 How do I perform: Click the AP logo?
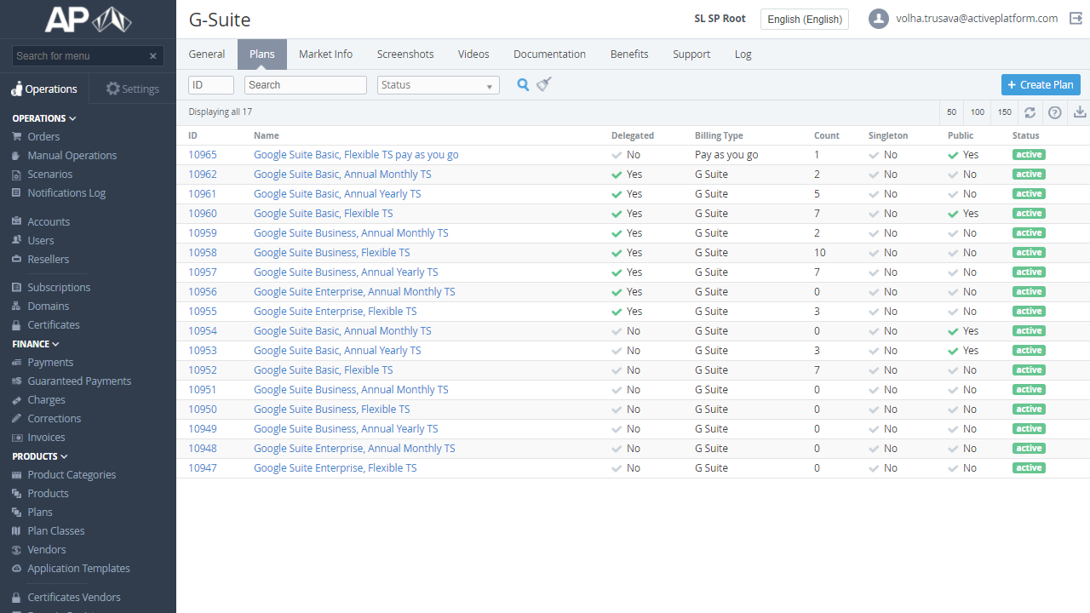tap(88, 20)
